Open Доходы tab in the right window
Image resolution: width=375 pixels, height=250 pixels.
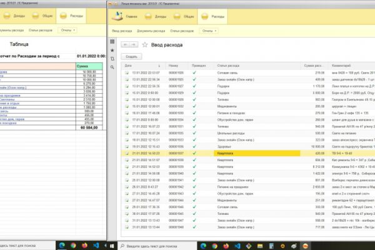click(x=157, y=16)
